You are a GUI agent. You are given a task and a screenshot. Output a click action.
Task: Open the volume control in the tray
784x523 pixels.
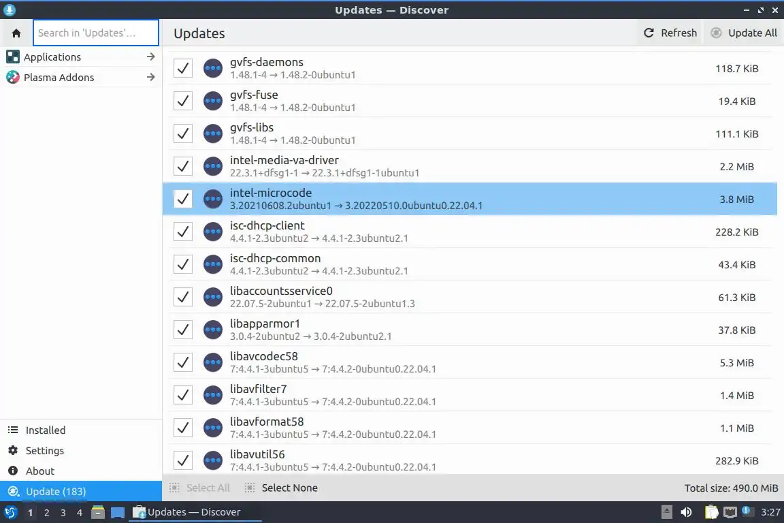point(687,512)
